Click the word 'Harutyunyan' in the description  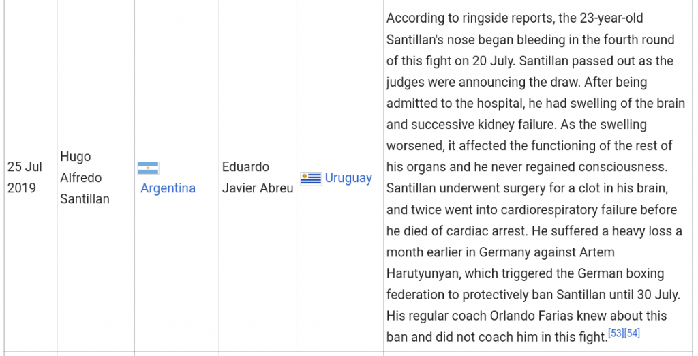[x=423, y=273]
